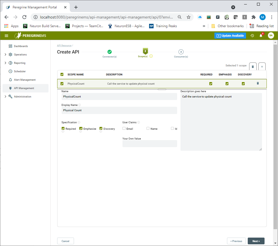Click the page vertical scrollbar
The height and width of the screenshot is (246, 278).
[275, 136]
